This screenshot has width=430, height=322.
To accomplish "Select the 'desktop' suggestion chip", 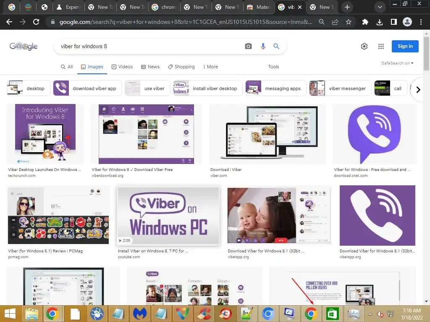I will (29, 88).
